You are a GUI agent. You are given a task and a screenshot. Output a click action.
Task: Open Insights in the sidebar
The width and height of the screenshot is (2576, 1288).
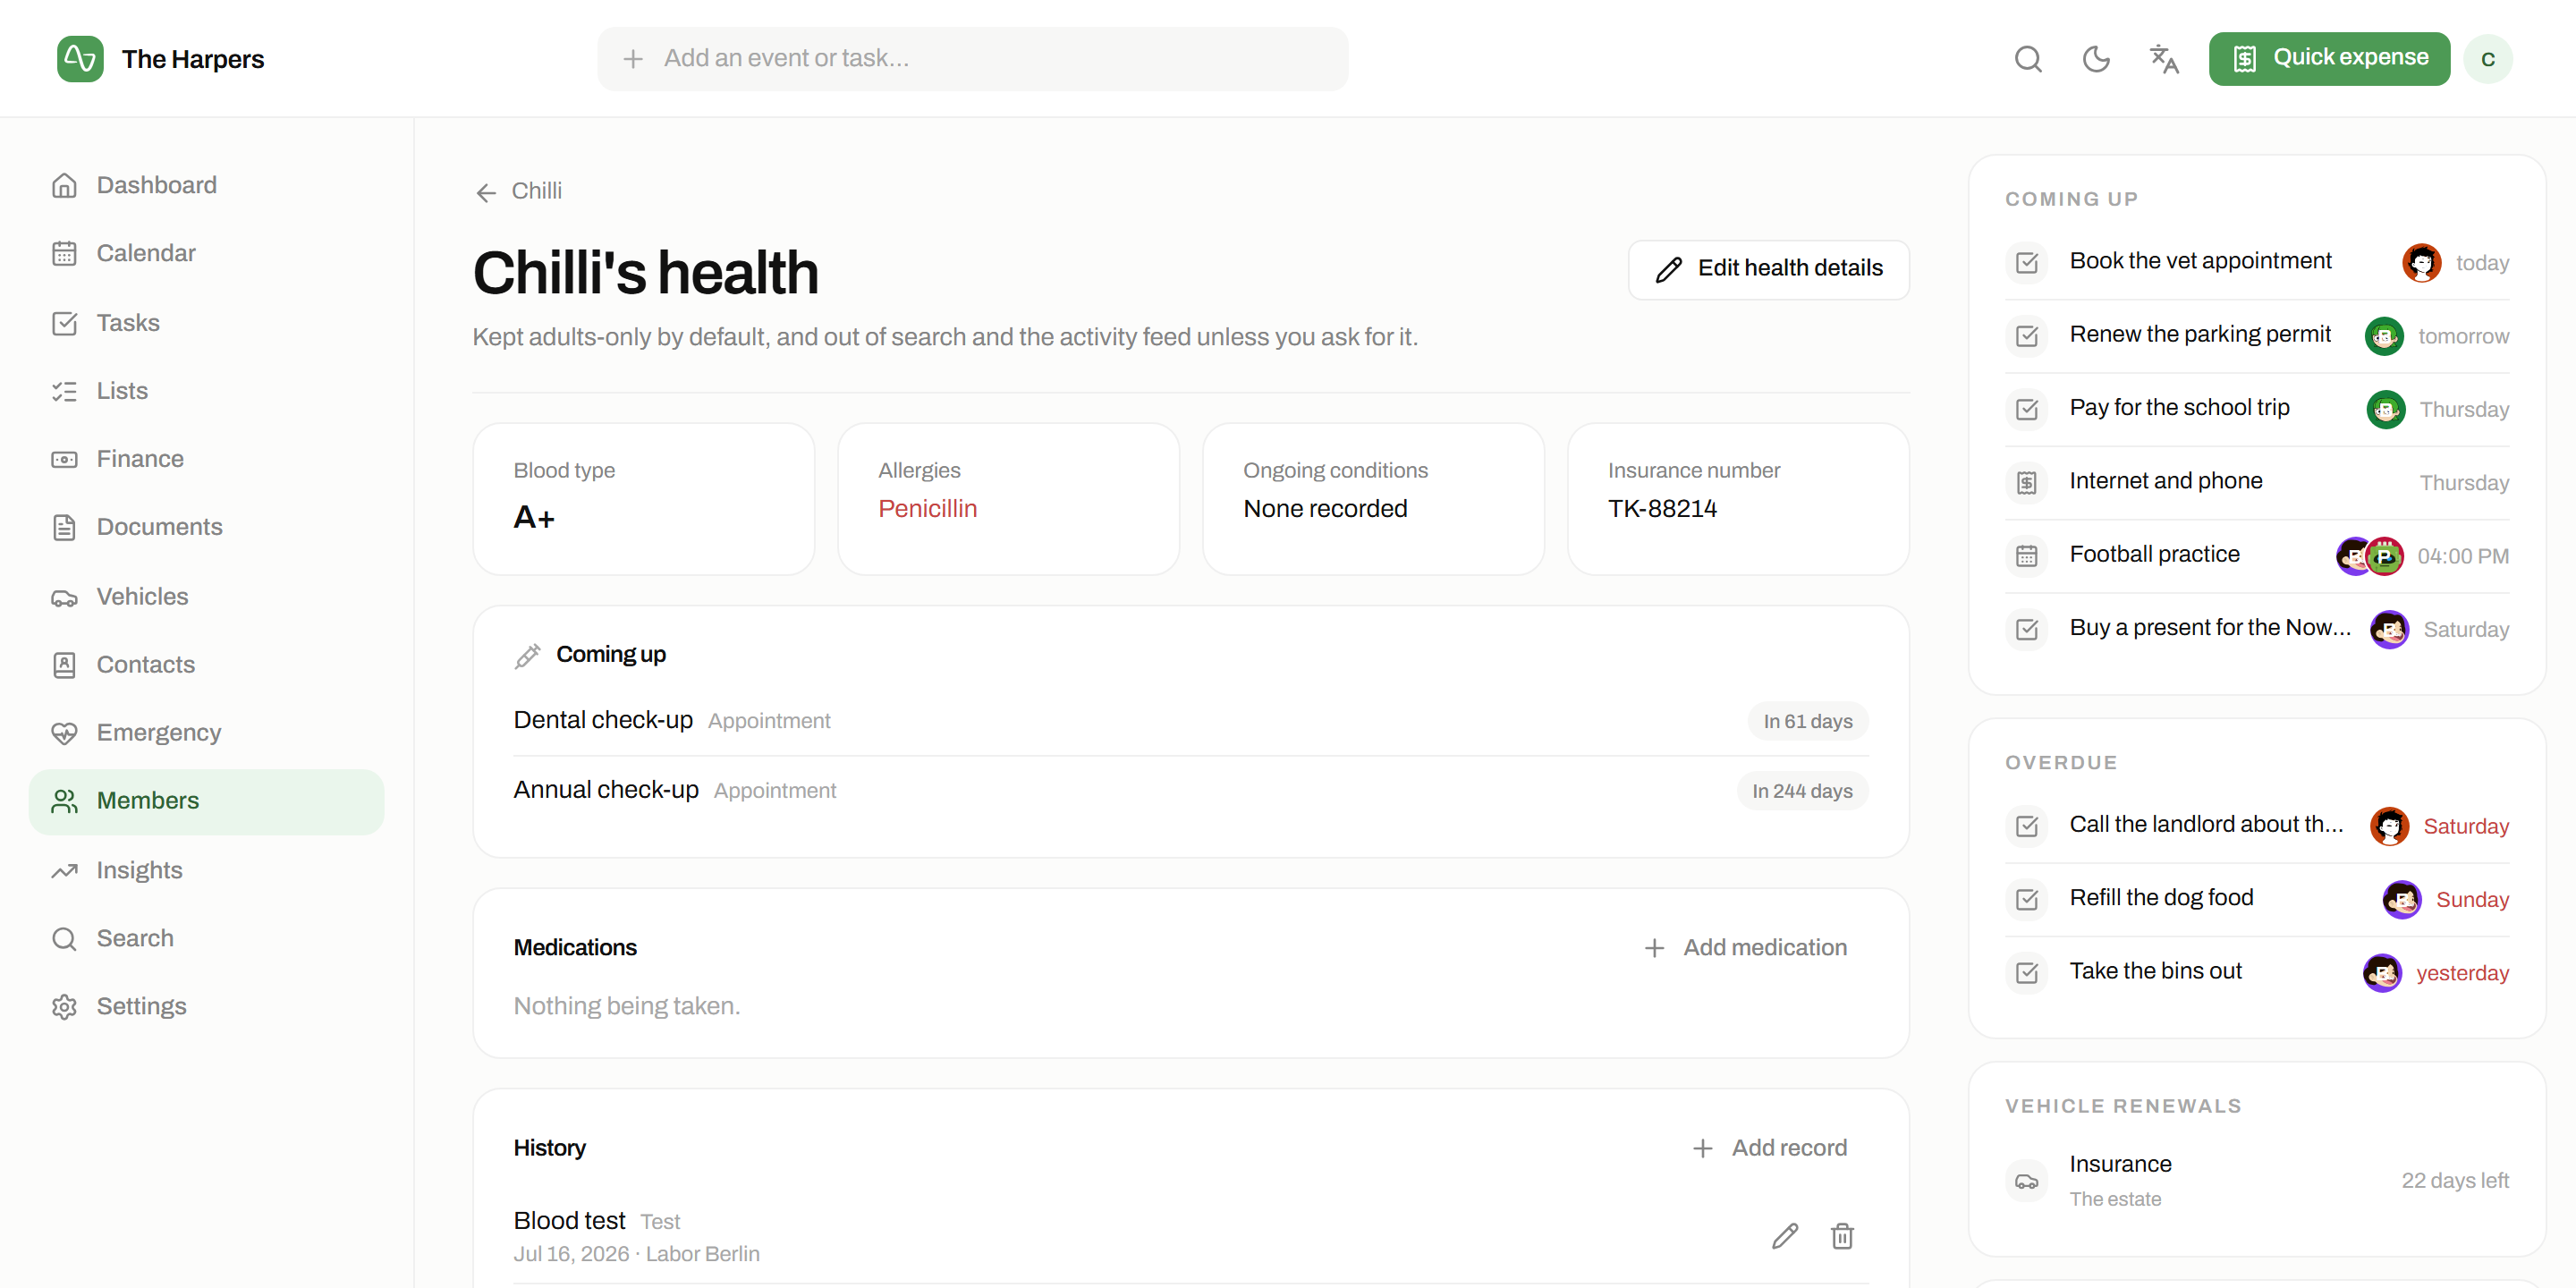(x=206, y=870)
